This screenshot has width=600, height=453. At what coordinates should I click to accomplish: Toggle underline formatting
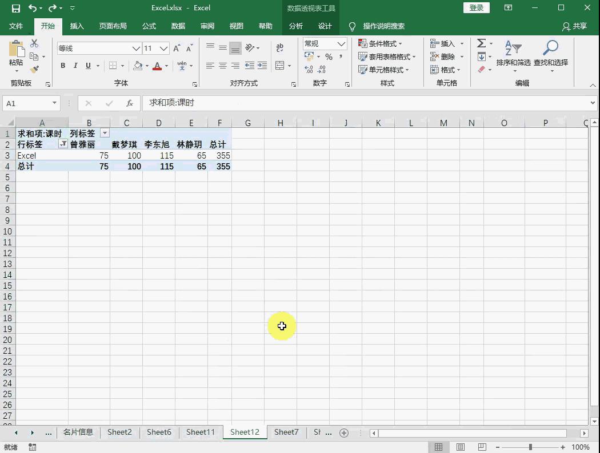[x=88, y=66]
